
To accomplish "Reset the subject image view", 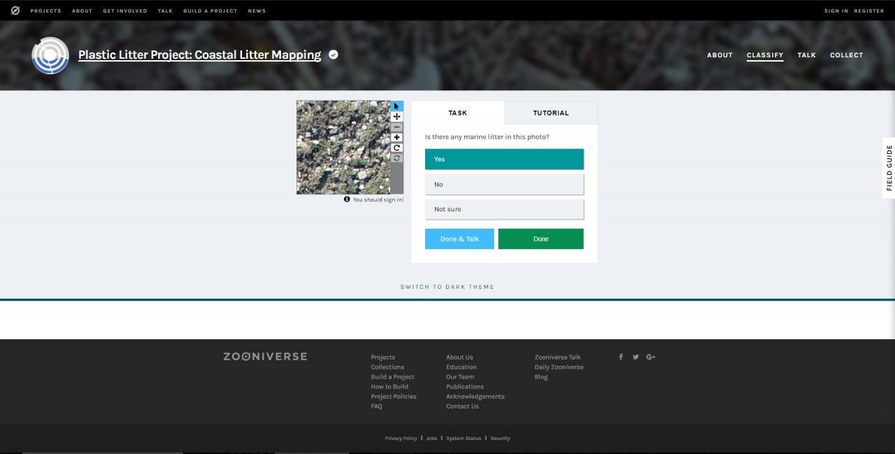I will pos(396,158).
